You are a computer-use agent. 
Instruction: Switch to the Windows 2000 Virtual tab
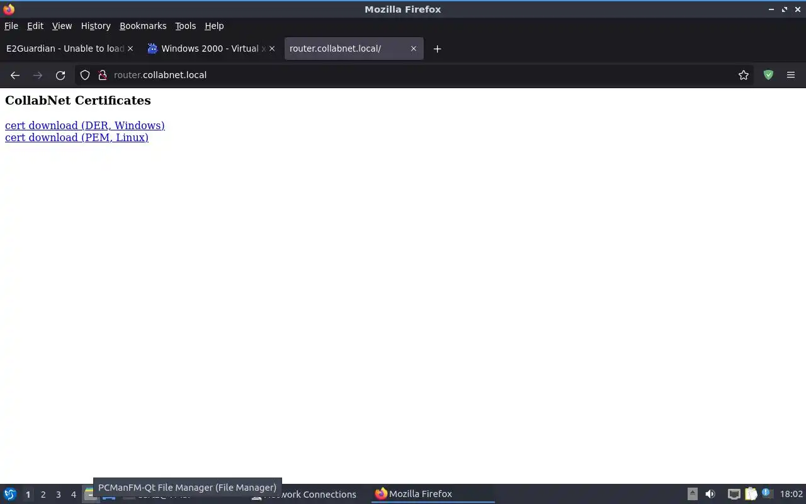(212, 49)
